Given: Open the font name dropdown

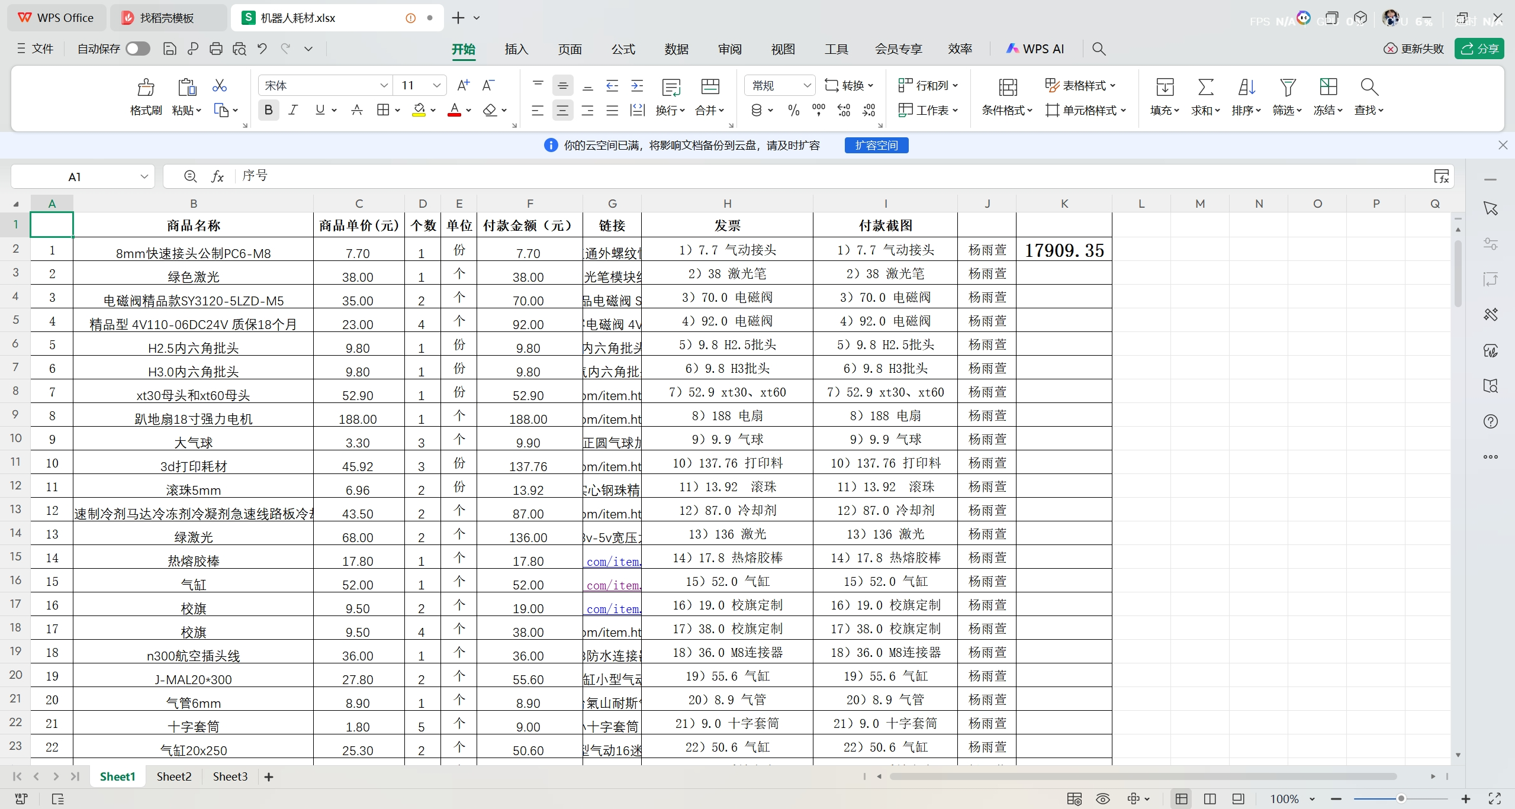Looking at the screenshot, I should click(385, 85).
